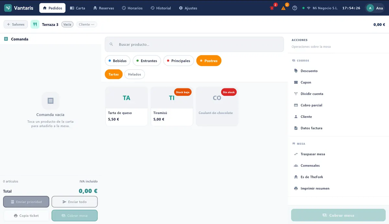Click the Wi-Fi connection status icon
The height and width of the screenshot is (224, 389).
(309, 8)
